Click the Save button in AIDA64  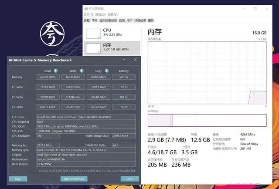tap(18, 179)
